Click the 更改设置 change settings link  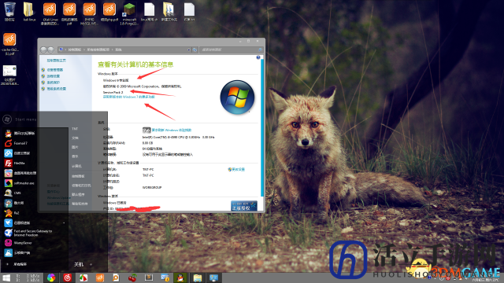[236, 170]
